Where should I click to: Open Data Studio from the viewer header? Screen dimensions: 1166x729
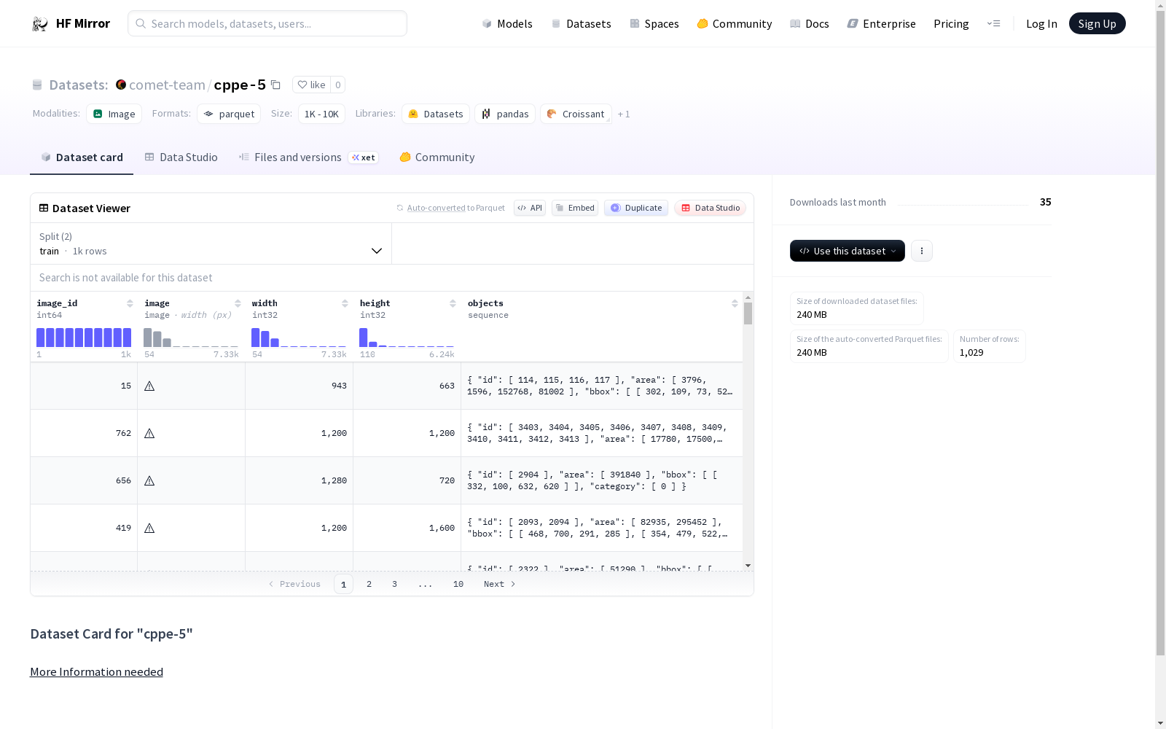[x=711, y=208]
